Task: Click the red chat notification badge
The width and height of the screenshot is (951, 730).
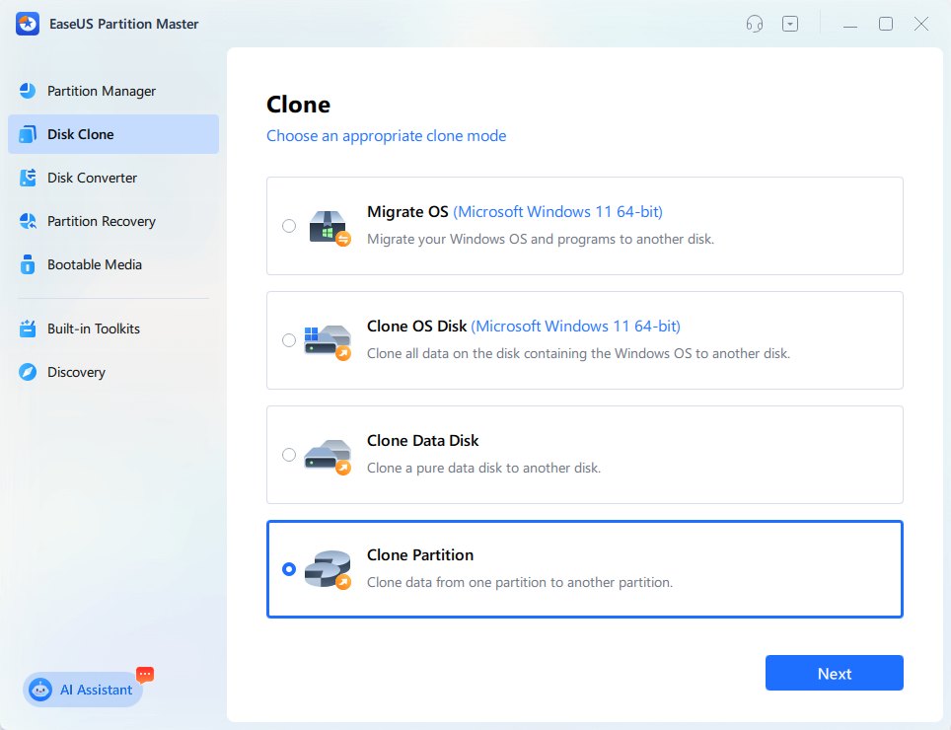Action: pyautogui.click(x=145, y=674)
